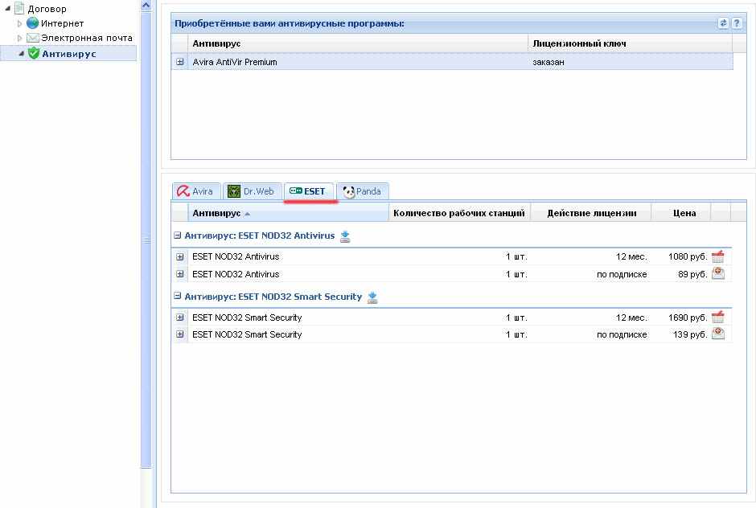
Task: Click Avira AntiVir Premium name text
Action: pos(234,62)
